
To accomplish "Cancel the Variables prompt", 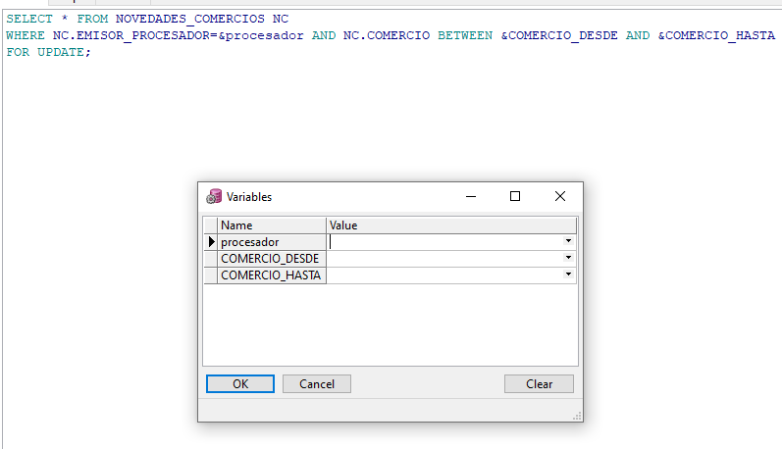I will coord(316,384).
